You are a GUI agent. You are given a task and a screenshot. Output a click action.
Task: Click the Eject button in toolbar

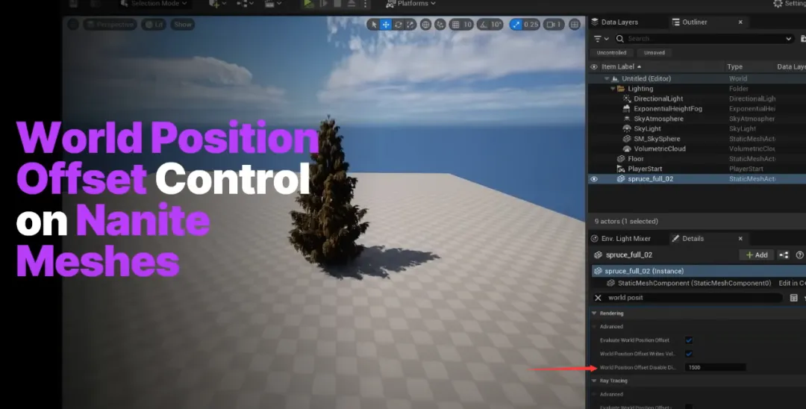pos(351,4)
